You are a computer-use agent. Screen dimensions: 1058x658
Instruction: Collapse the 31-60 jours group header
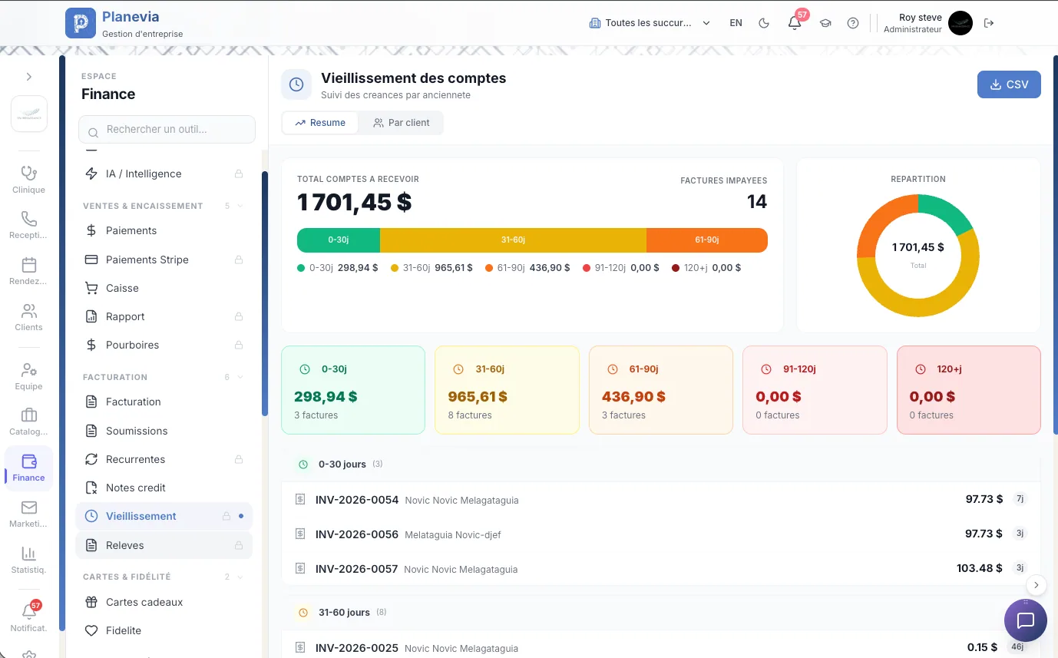pyautogui.click(x=661, y=613)
